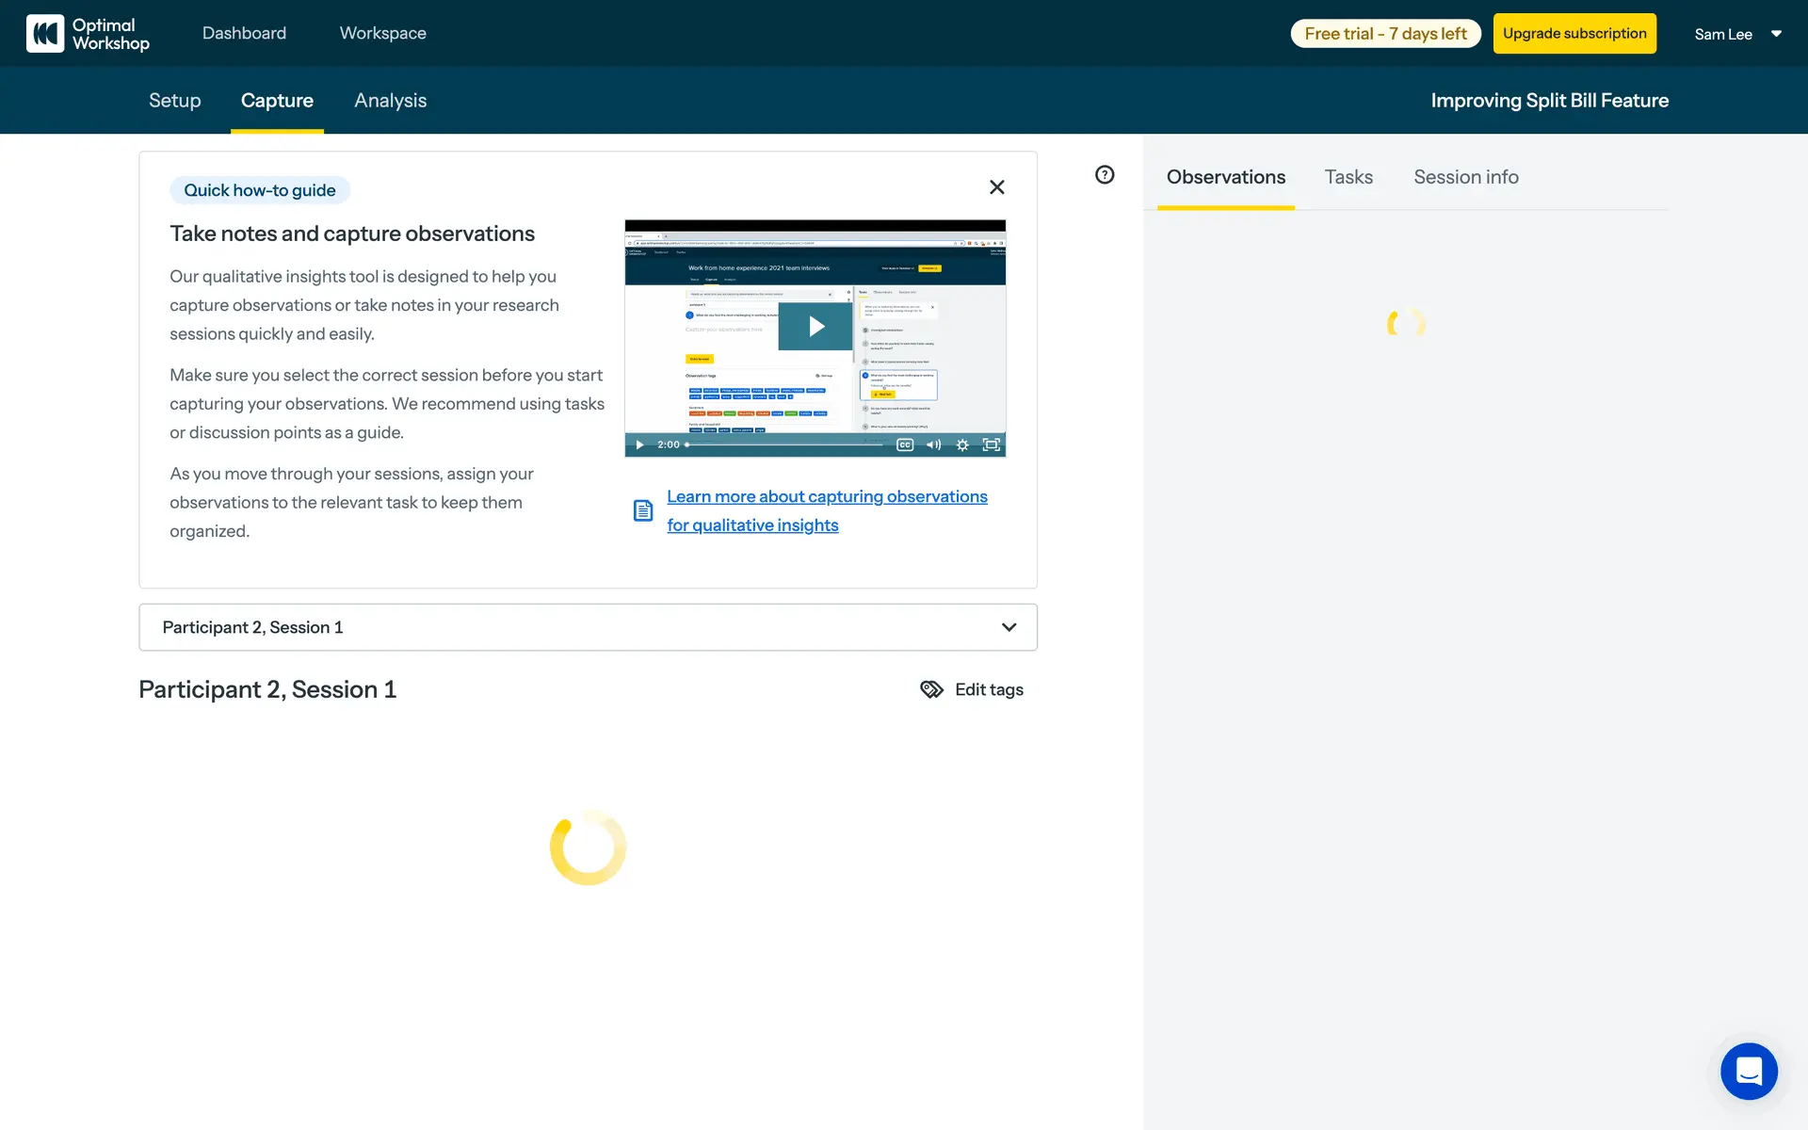Switch to the Tasks tab
1808x1130 pixels.
coord(1348,177)
